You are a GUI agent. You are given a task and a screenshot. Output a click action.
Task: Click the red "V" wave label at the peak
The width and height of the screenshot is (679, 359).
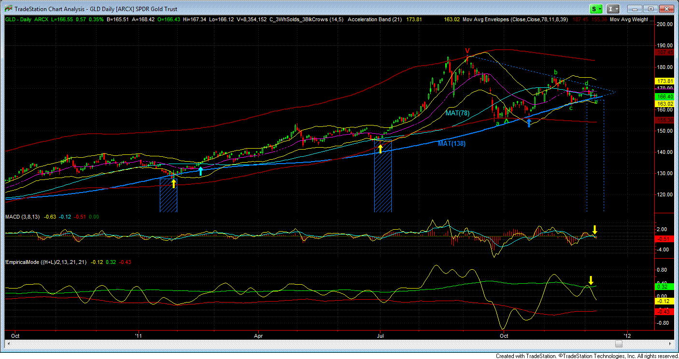point(467,51)
